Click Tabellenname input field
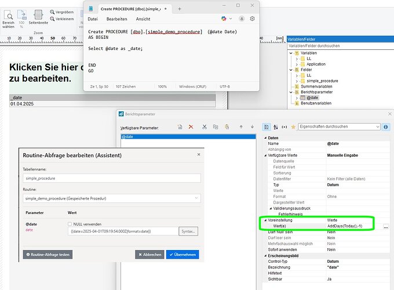The image size is (394, 290). click(112, 178)
